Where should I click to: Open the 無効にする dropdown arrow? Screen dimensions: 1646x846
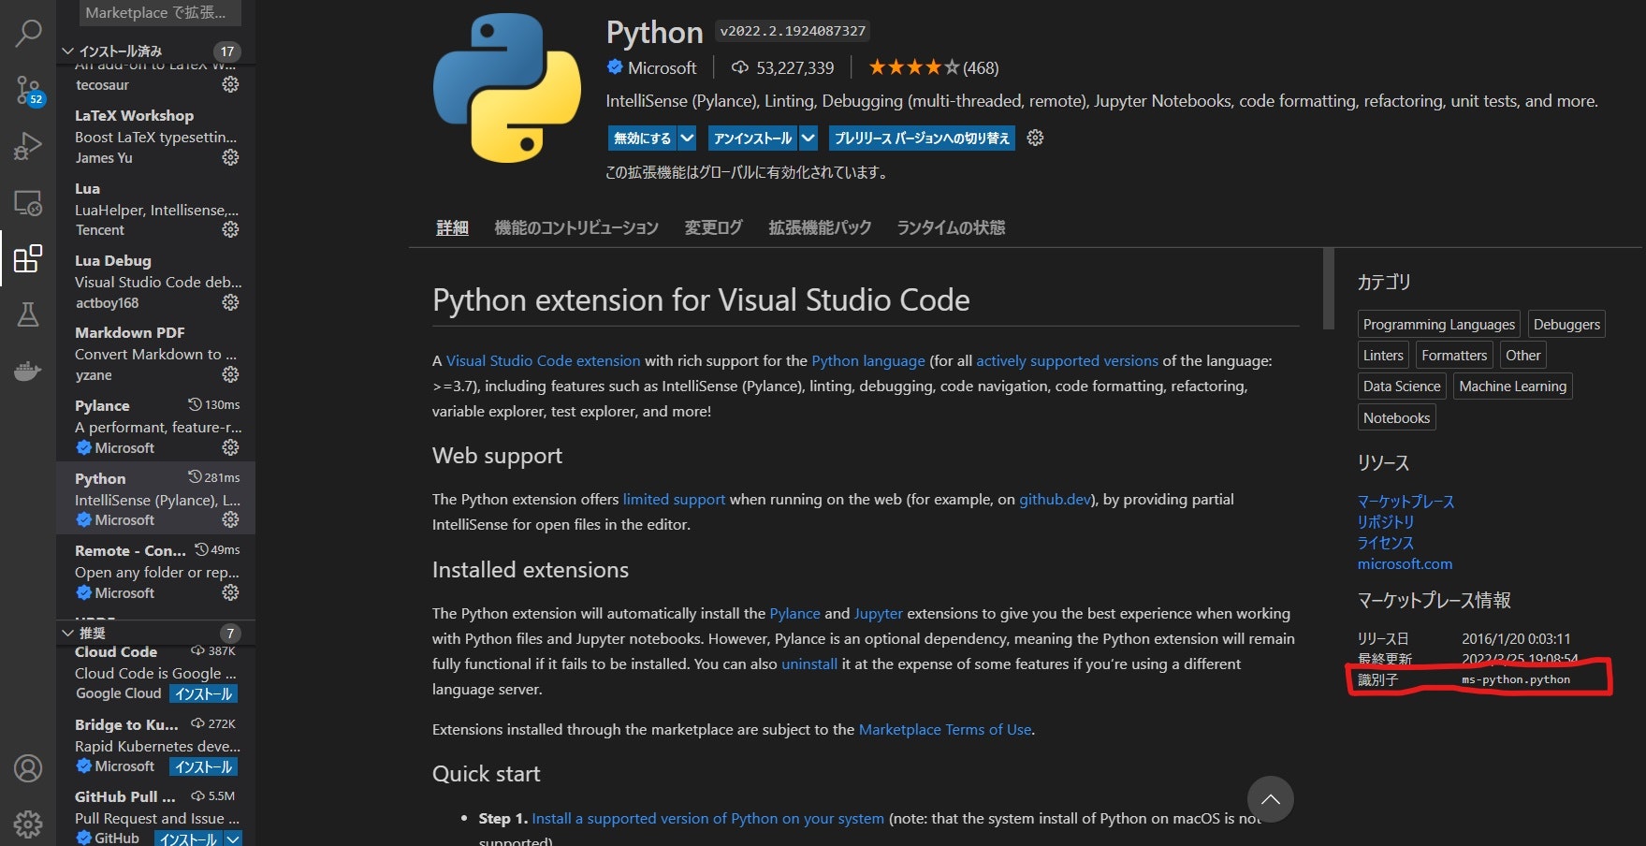(x=687, y=138)
